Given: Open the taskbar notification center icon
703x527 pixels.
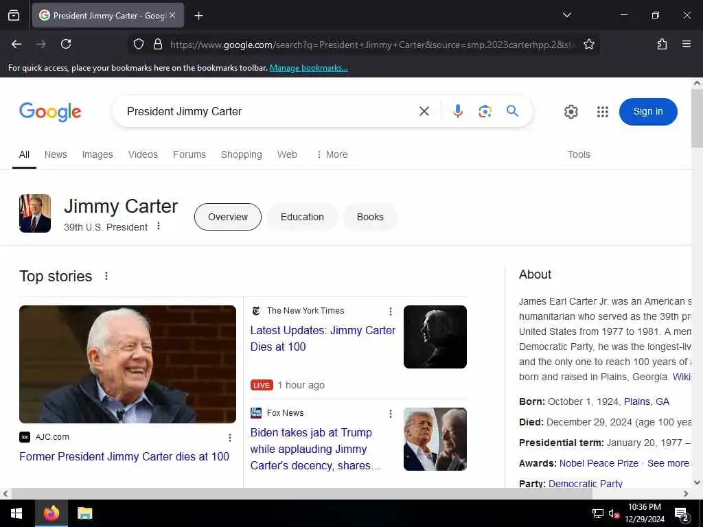Looking at the screenshot, I should (682, 514).
